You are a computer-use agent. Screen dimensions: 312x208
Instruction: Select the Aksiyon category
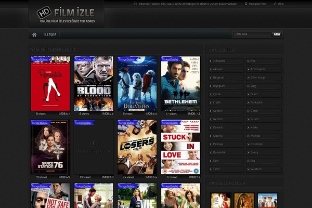(226, 69)
